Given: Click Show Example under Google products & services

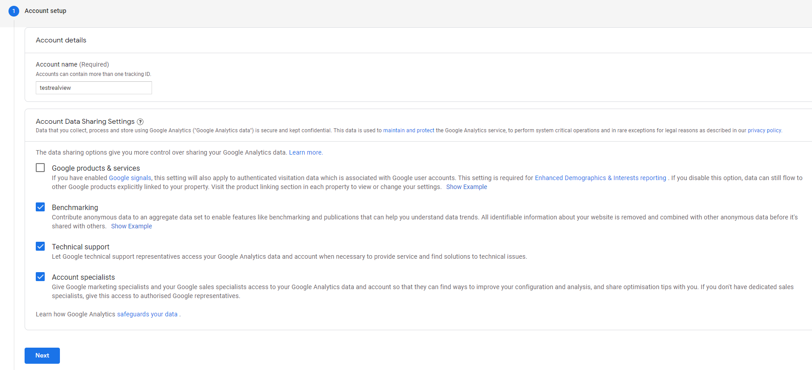Looking at the screenshot, I should click(466, 187).
